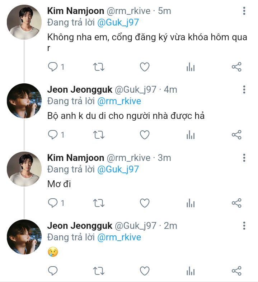Open @rm_rkive mention in the 4m tweet
This screenshot has height=282, width=258.
tap(119, 101)
